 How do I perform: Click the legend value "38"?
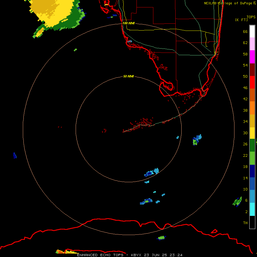pos(245,111)
